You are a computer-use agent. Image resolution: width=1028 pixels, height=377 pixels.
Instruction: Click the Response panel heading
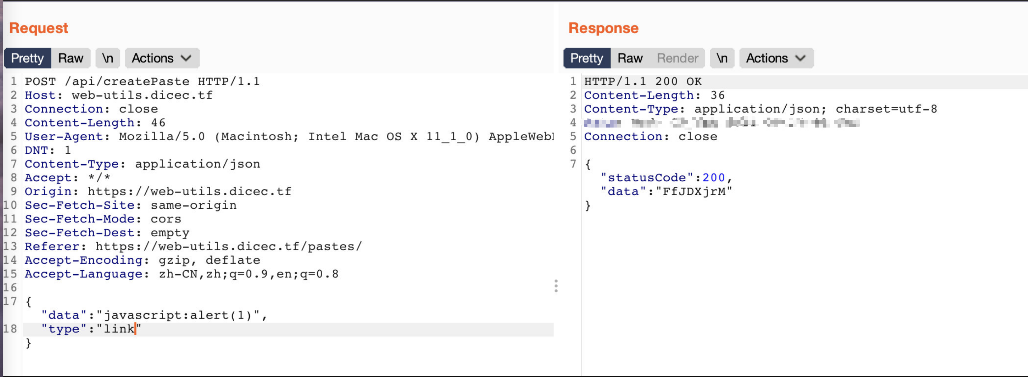coord(603,28)
